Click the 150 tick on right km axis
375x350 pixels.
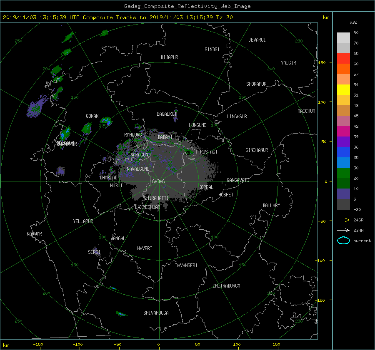322,62
